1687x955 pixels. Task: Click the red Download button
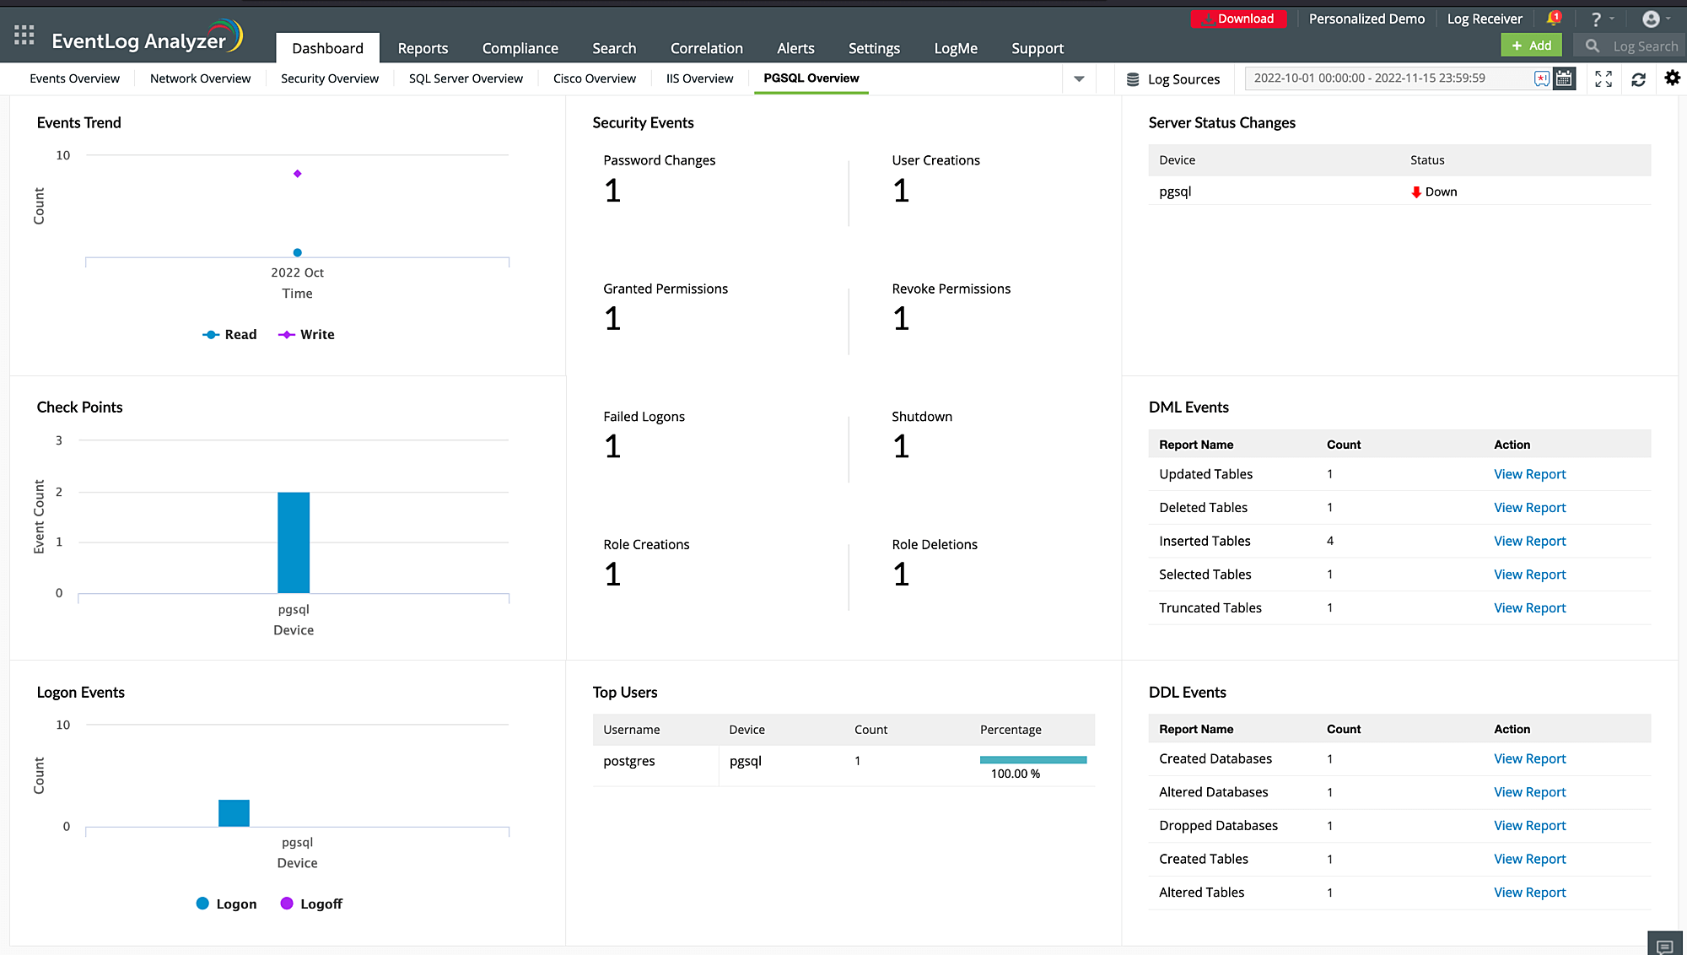point(1238,19)
